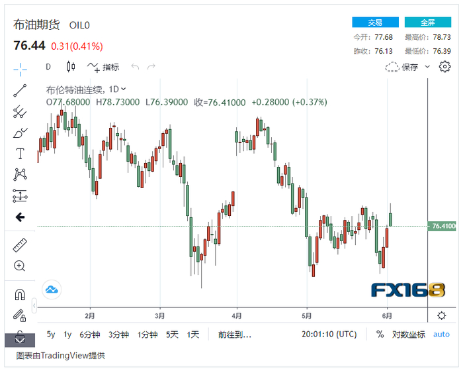
Task: Enable 对数坐标 logarithmic scale
Action: tap(409, 335)
